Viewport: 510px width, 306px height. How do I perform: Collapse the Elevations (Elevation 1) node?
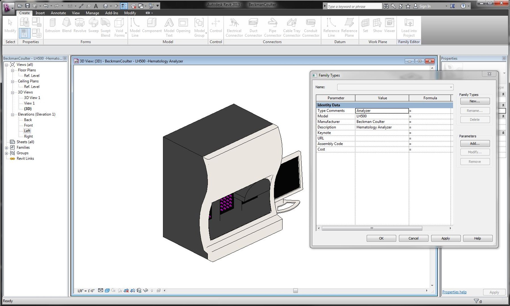(x=12, y=115)
